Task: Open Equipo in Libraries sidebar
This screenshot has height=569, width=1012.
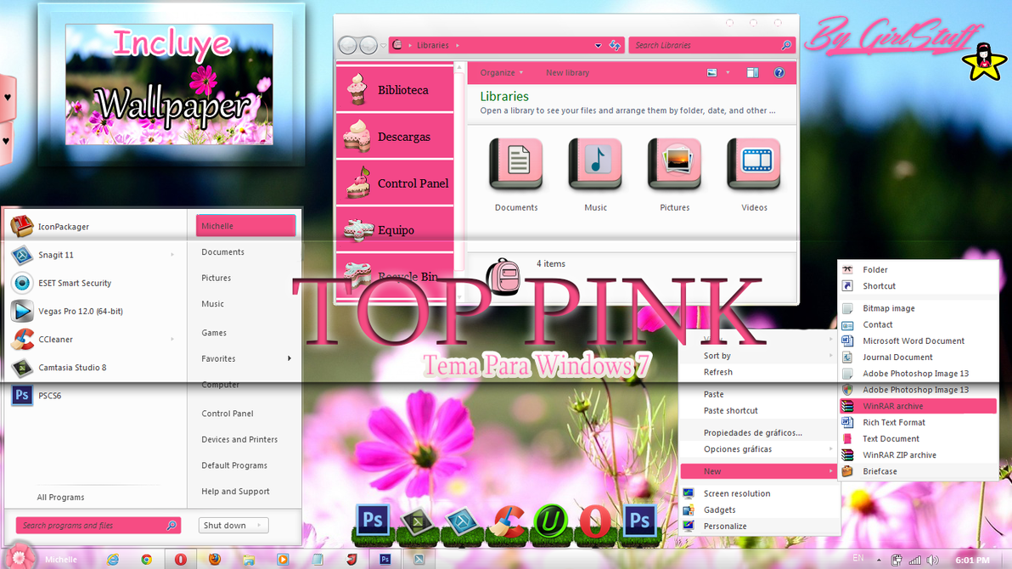Action: point(395,229)
